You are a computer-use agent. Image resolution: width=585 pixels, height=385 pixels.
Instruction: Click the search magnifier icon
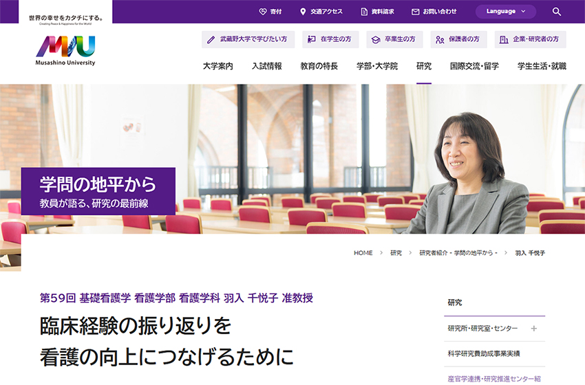coord(557,12)
